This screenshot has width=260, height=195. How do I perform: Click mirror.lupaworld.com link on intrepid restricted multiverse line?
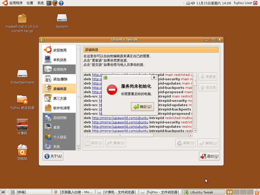point(120,118)
